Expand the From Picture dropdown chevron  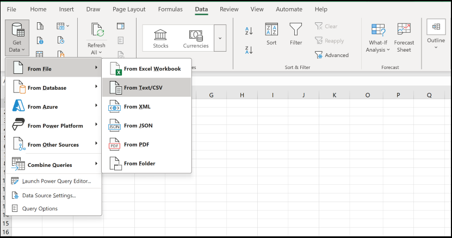(x=68, y=26)
